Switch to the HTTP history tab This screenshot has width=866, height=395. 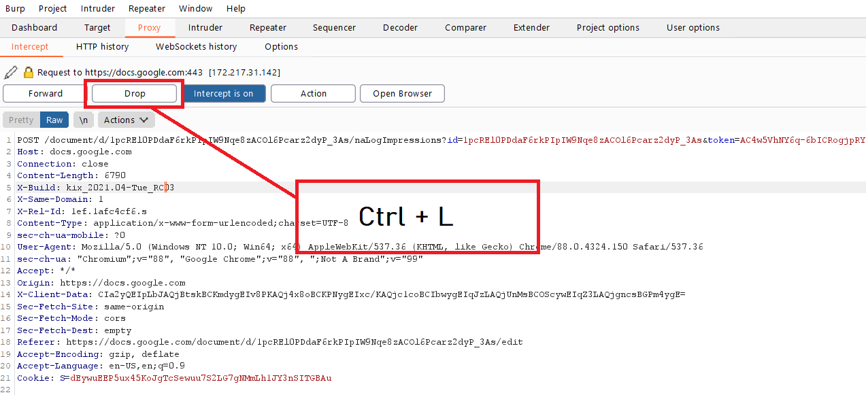102,46
